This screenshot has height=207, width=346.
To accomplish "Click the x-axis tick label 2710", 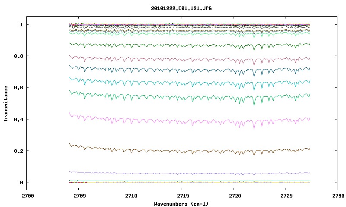I will coord(131,196).
